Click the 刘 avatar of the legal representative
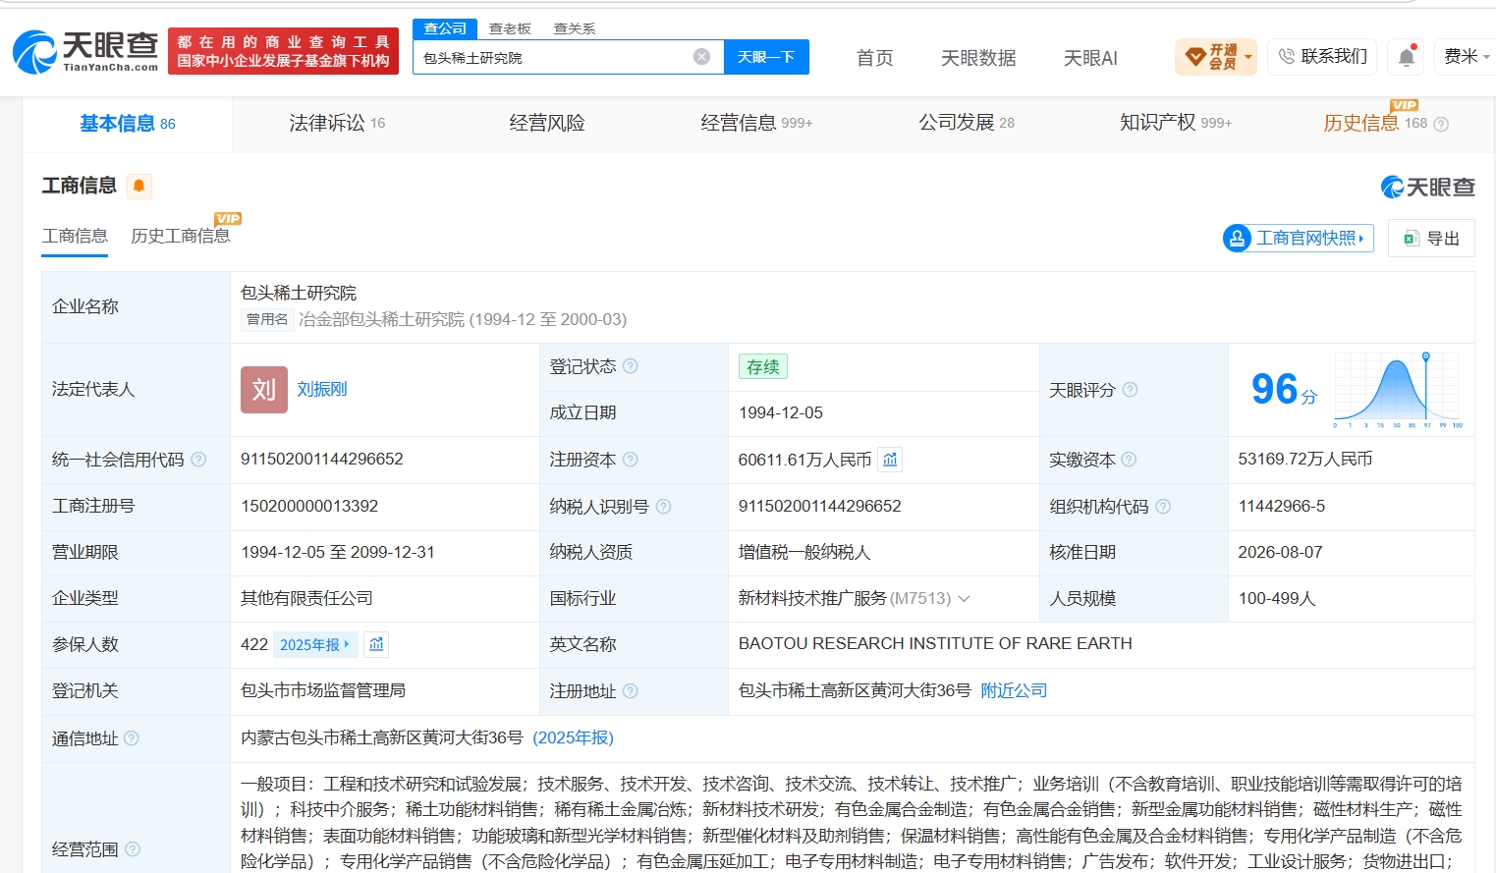The width and height of the screenshot is (1496, 873). [264, 390]
